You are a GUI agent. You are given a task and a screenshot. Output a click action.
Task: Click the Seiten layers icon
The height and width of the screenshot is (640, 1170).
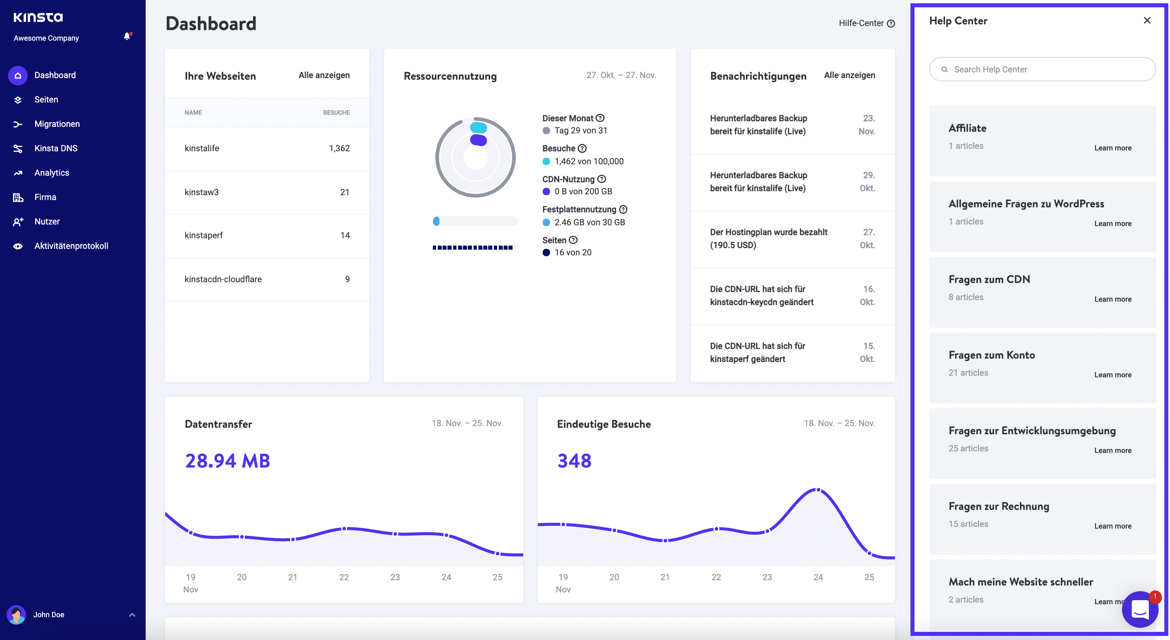click(x=18, y=100)
